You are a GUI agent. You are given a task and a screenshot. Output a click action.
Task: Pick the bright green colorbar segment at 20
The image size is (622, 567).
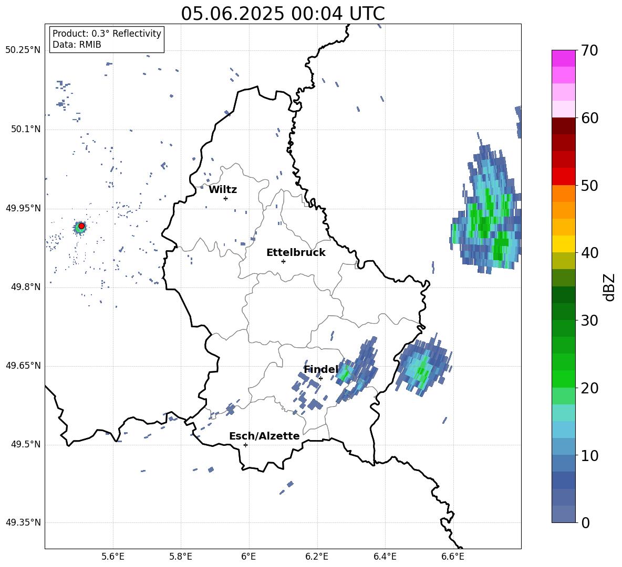coord(563,379)
